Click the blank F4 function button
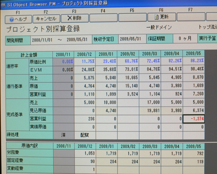The height and width of the screenshot is (174, 217). click(104, 18)
